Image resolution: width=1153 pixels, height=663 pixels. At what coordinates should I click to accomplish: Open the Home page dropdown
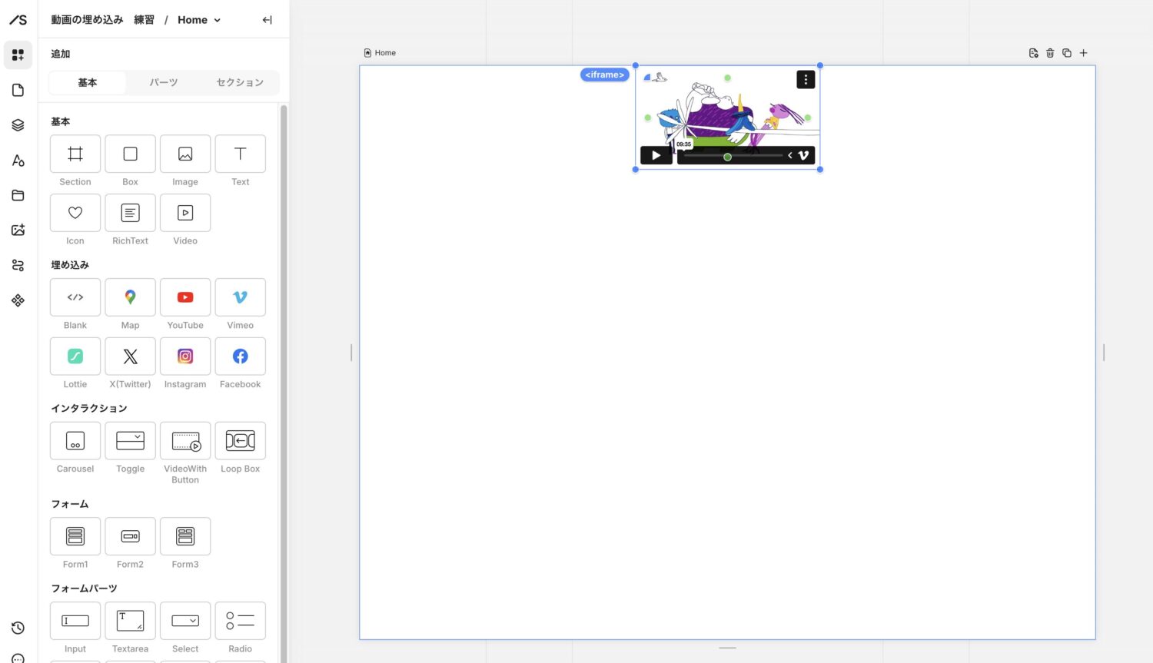pos(199,20)
